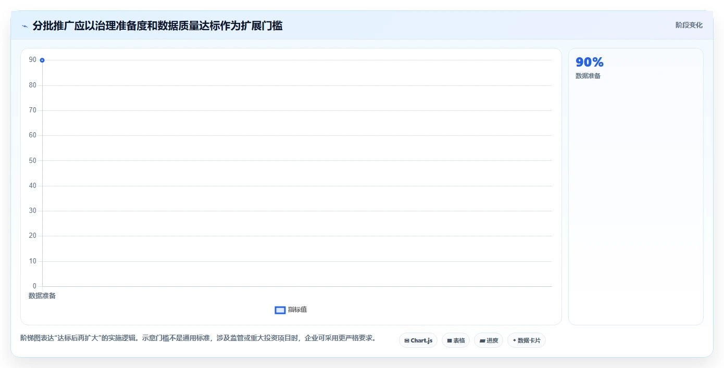Click the icon inside the 进度 tag
Viewport: 724px width, 368px height.
482,341
